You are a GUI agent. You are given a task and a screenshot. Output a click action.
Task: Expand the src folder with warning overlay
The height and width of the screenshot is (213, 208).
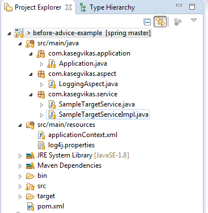click(x=20, y=186)
